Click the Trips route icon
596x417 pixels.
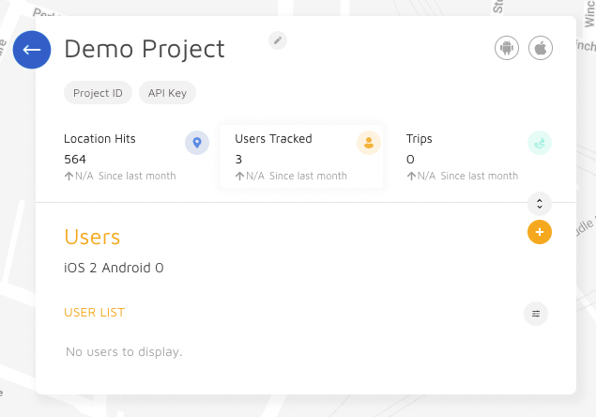pyautogui.click(x=540, y=143)
